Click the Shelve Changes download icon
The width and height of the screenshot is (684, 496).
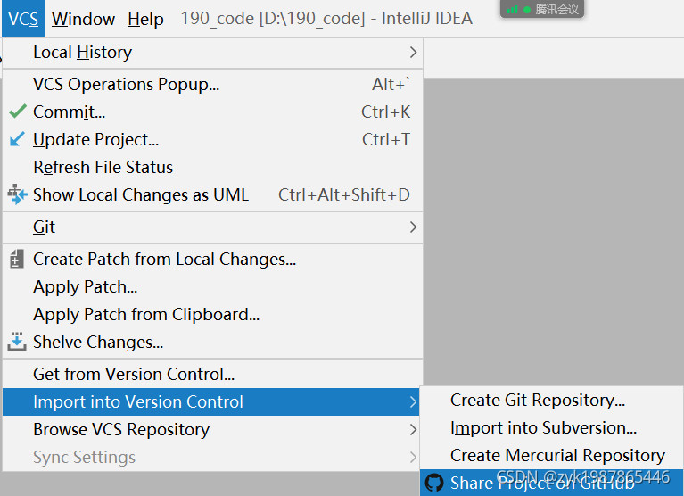pos(17,342)
